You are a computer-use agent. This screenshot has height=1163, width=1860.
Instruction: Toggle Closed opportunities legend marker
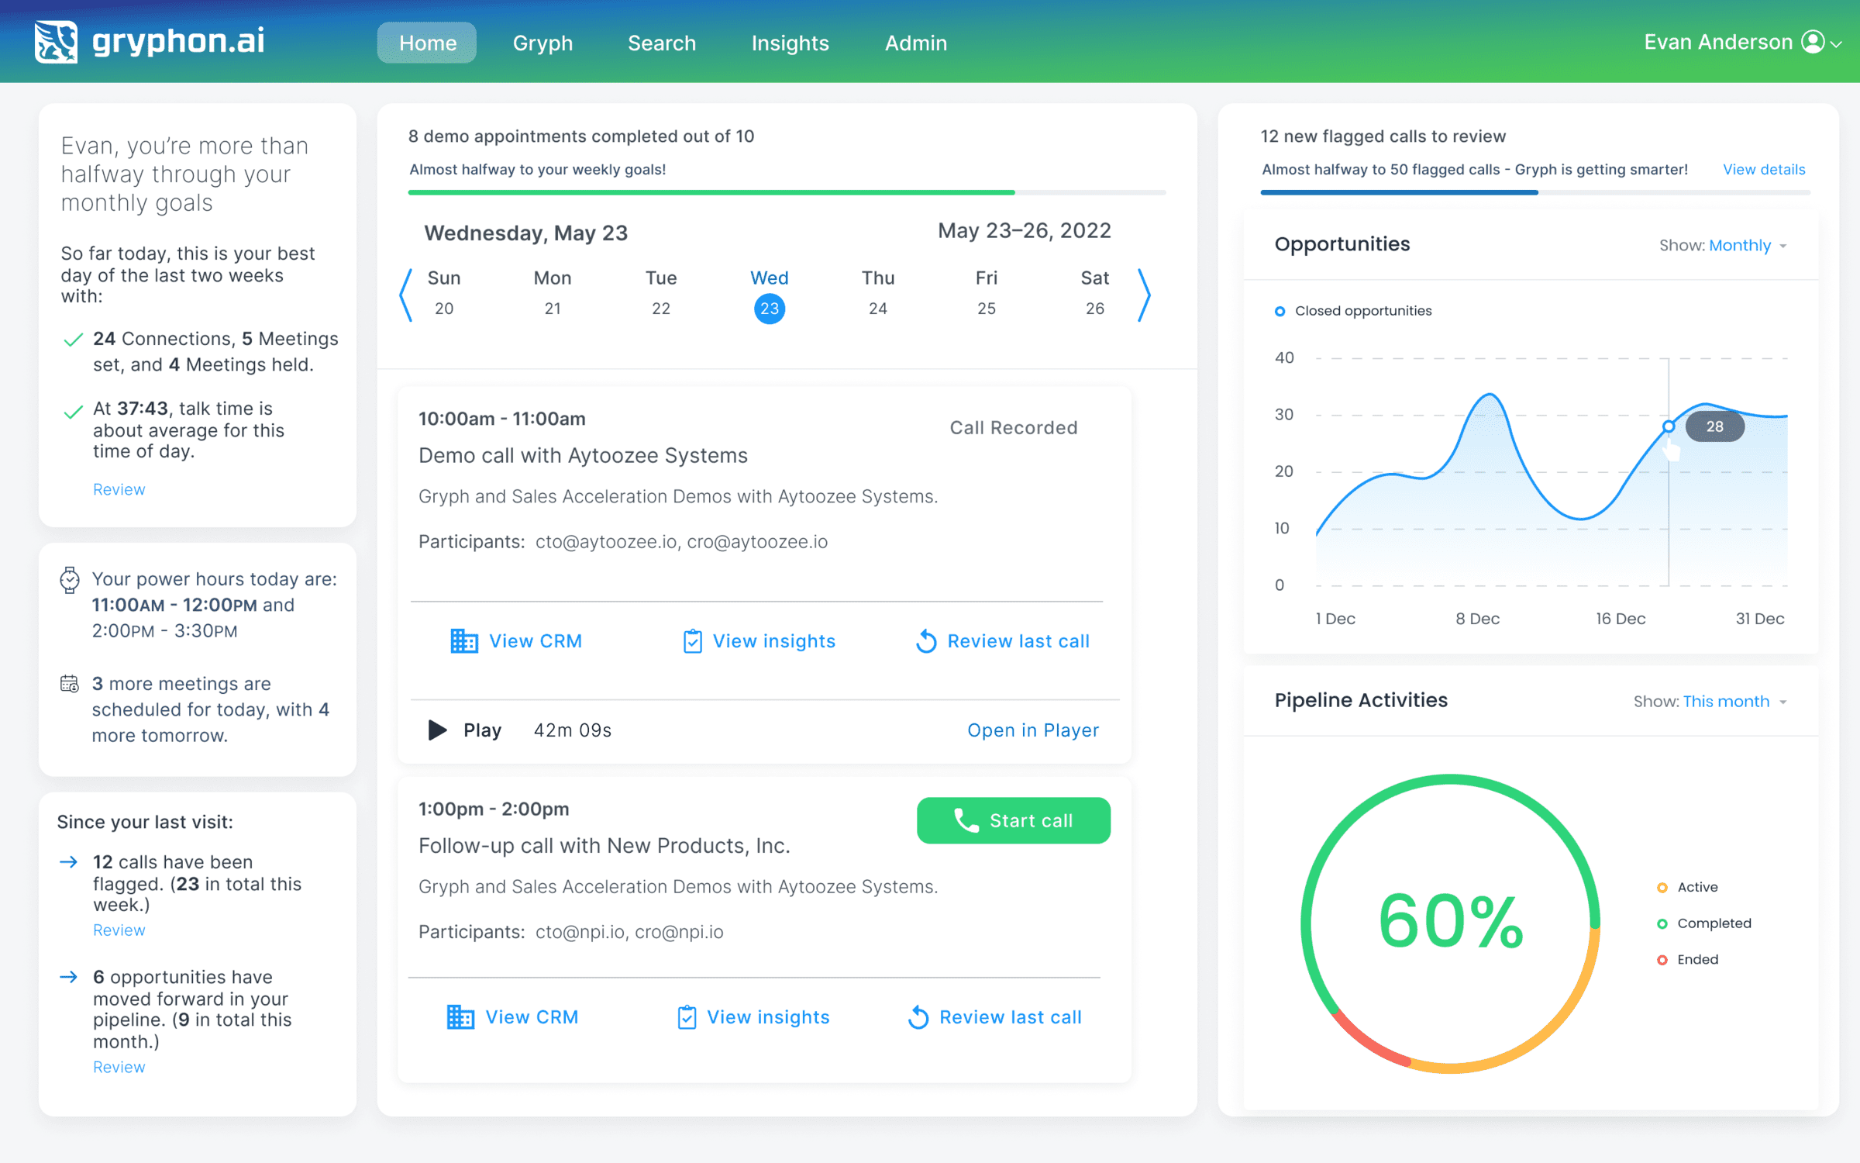[x=1280, y=311]
